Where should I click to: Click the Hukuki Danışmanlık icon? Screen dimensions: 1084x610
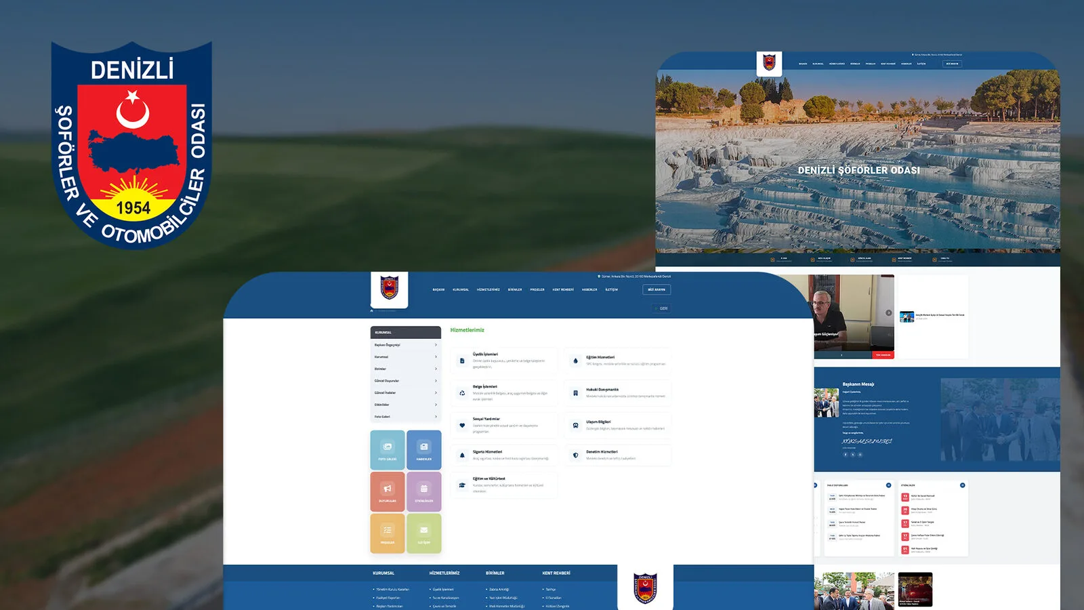point(575,393)
